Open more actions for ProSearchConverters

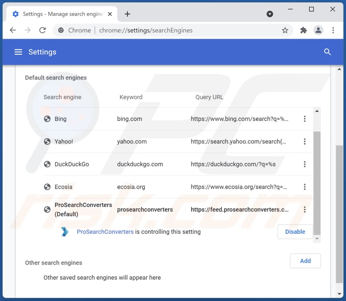304,209
